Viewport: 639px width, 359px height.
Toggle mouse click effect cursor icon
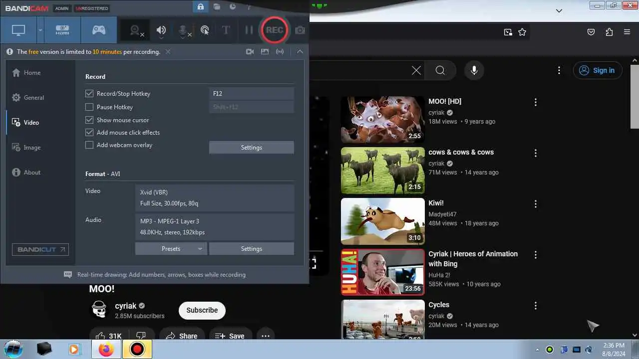pos(205,30)
